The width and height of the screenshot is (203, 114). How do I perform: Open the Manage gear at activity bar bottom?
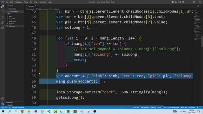click(3, 104)
